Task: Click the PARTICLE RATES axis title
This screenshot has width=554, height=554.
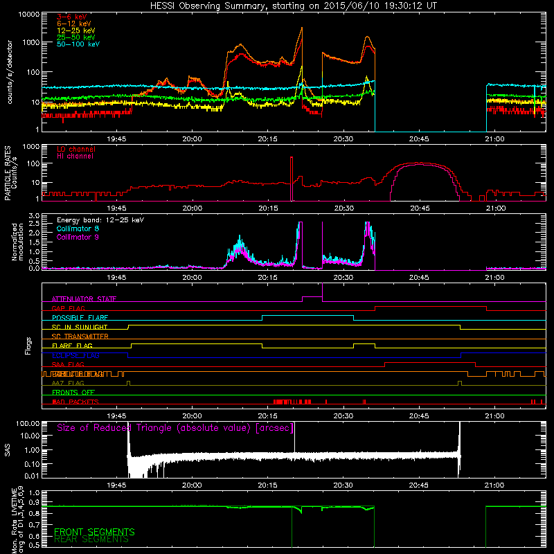Action: click(10, 173)
